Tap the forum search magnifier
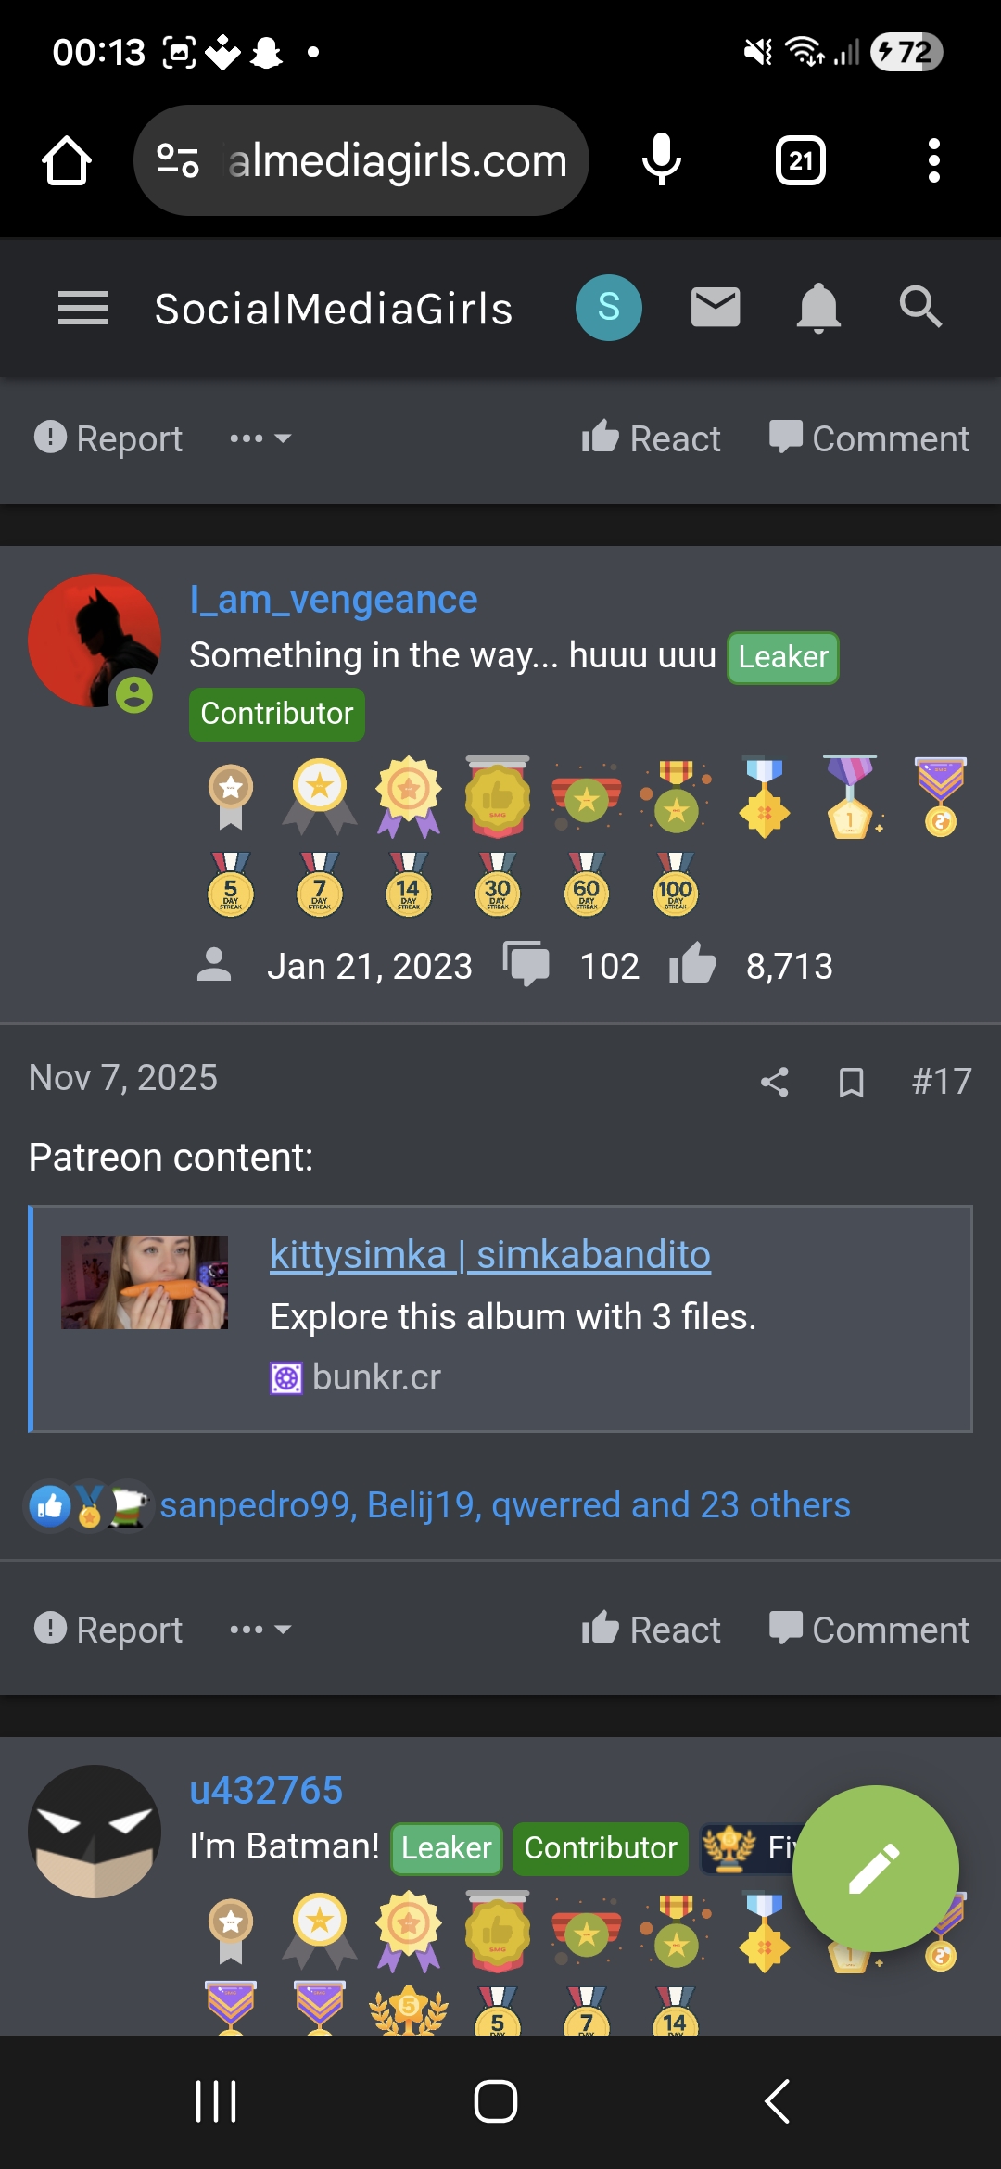This screenshot has height=2169, width=1001. 920,308
